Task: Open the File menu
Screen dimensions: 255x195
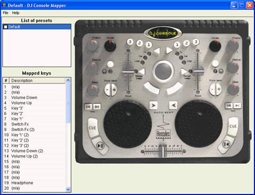Action: tap(5, 13)
